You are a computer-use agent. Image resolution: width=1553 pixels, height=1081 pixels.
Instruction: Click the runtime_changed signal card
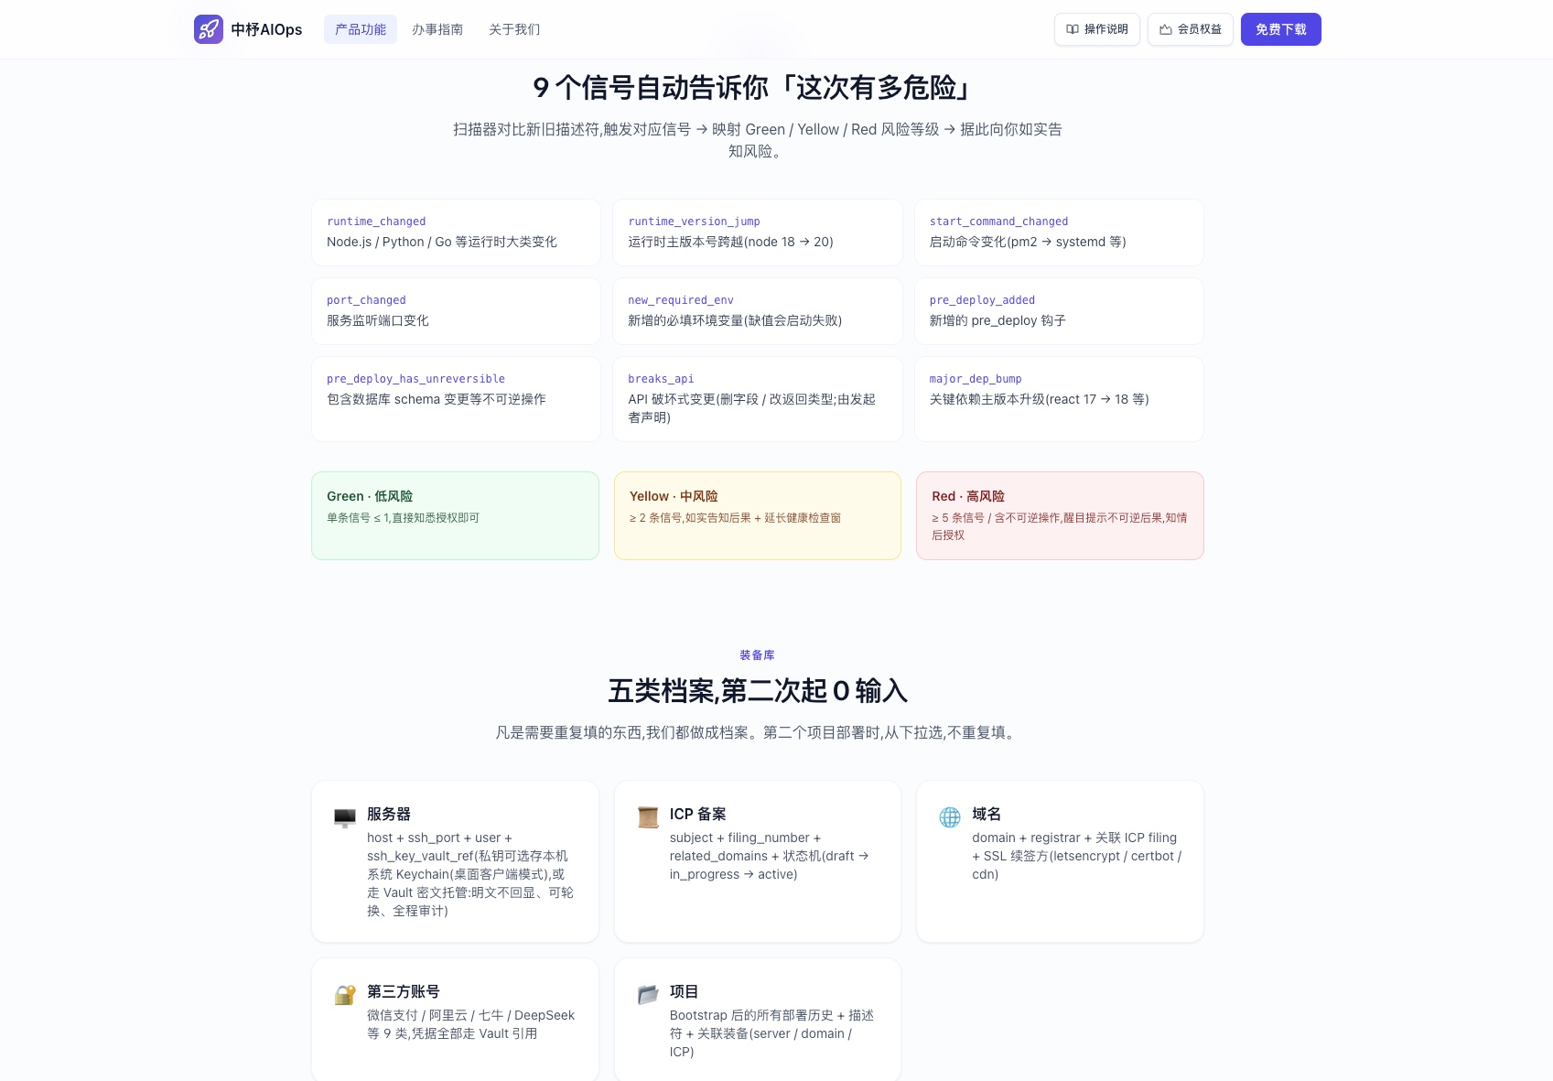(x=456, y=232)
